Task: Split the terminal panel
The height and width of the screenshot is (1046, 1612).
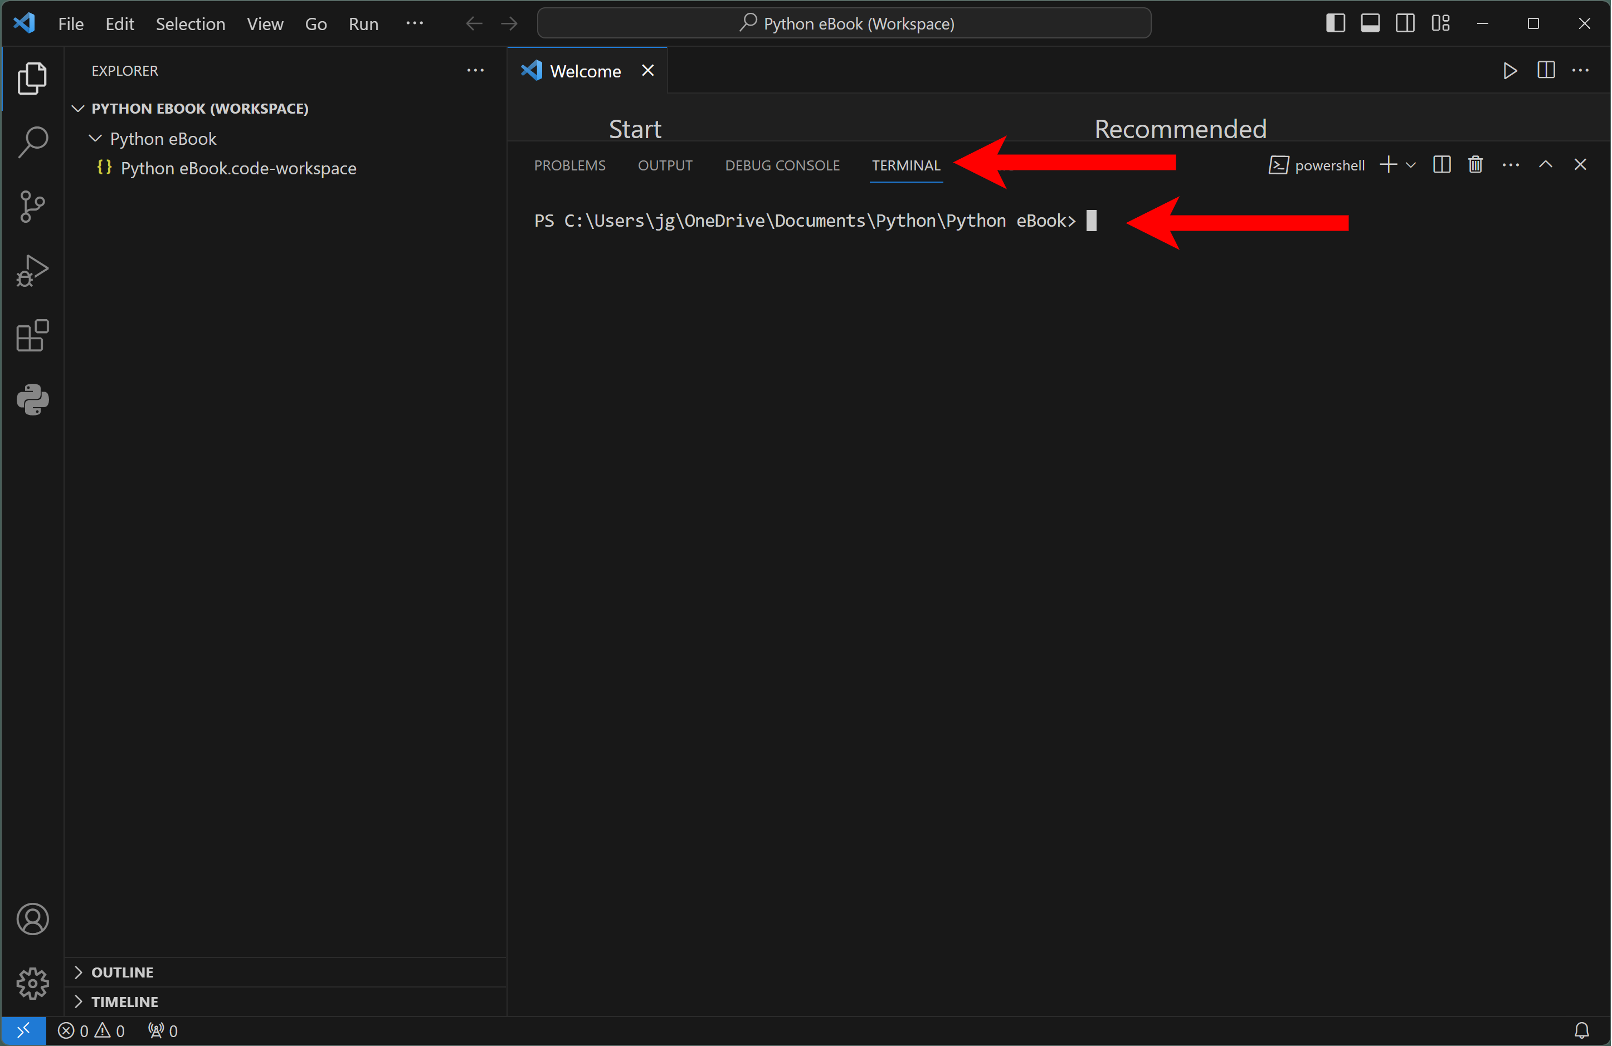Action: [x=1441, y=164]
